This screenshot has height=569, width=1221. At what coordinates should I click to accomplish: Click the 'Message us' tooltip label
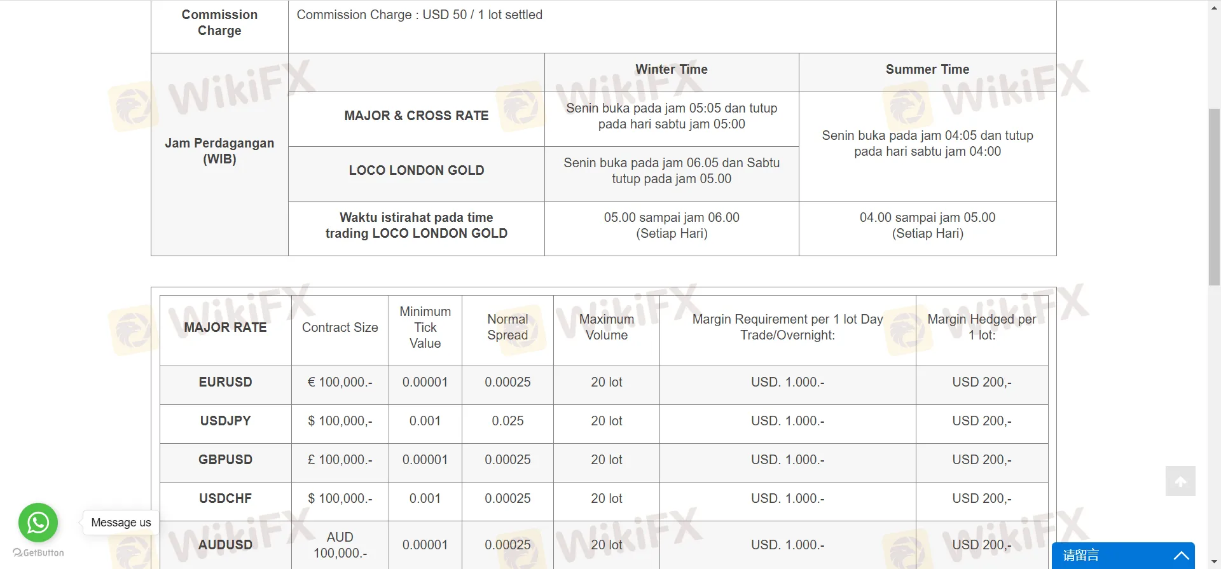(121, 523)
